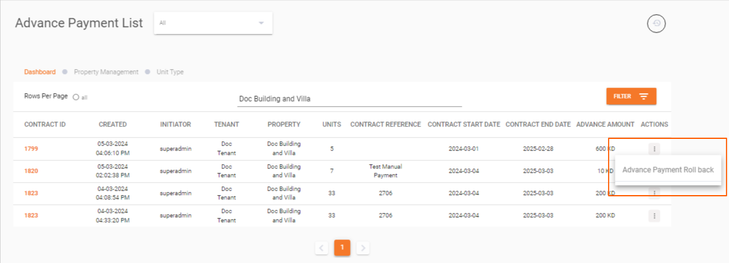The width and height of the screenshot is (729, 263).
Task: Click the 'Doc Building and Villa' search field
Action: pos(349,99)
